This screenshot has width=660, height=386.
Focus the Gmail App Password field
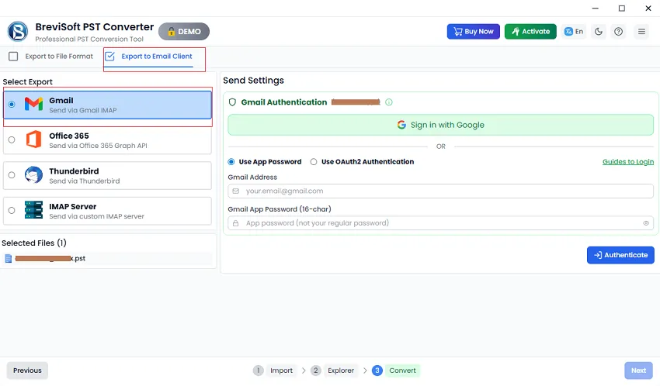click(x=441, y=223)
